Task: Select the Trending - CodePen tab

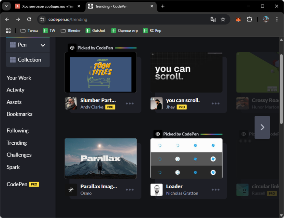Action: point(120,6)
